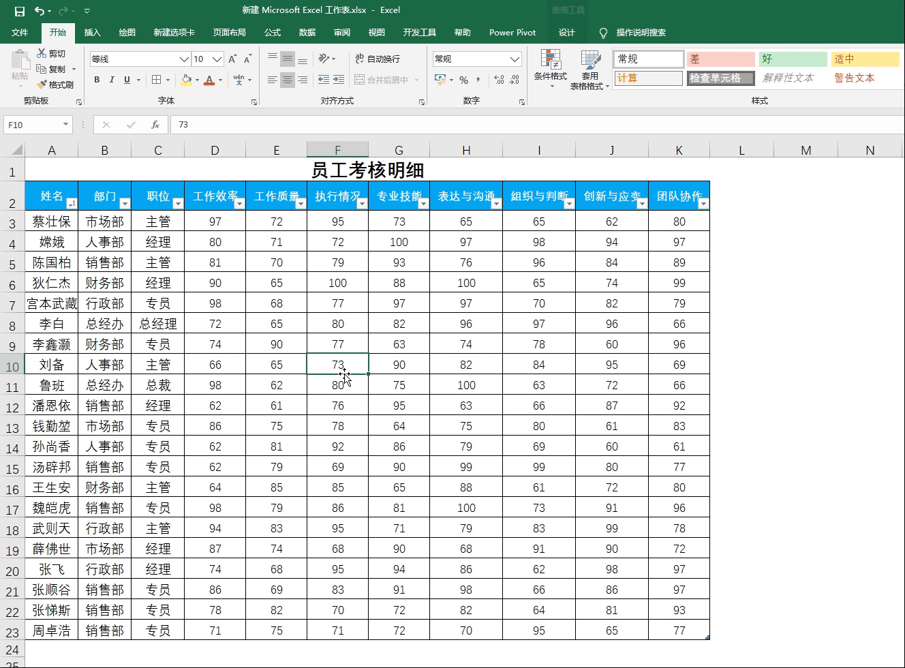905x668 pixels.
Task: Open the 文件 tab
Action: tap(20, 32)
